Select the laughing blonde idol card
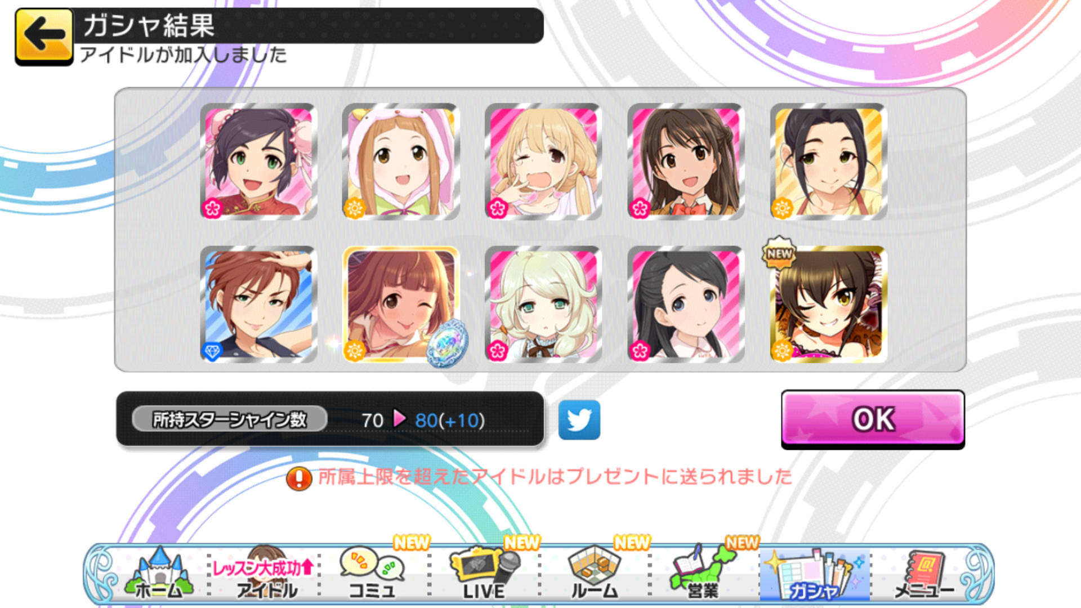The height and width of the screenshot is (608, 1081). tap(543, 162)
